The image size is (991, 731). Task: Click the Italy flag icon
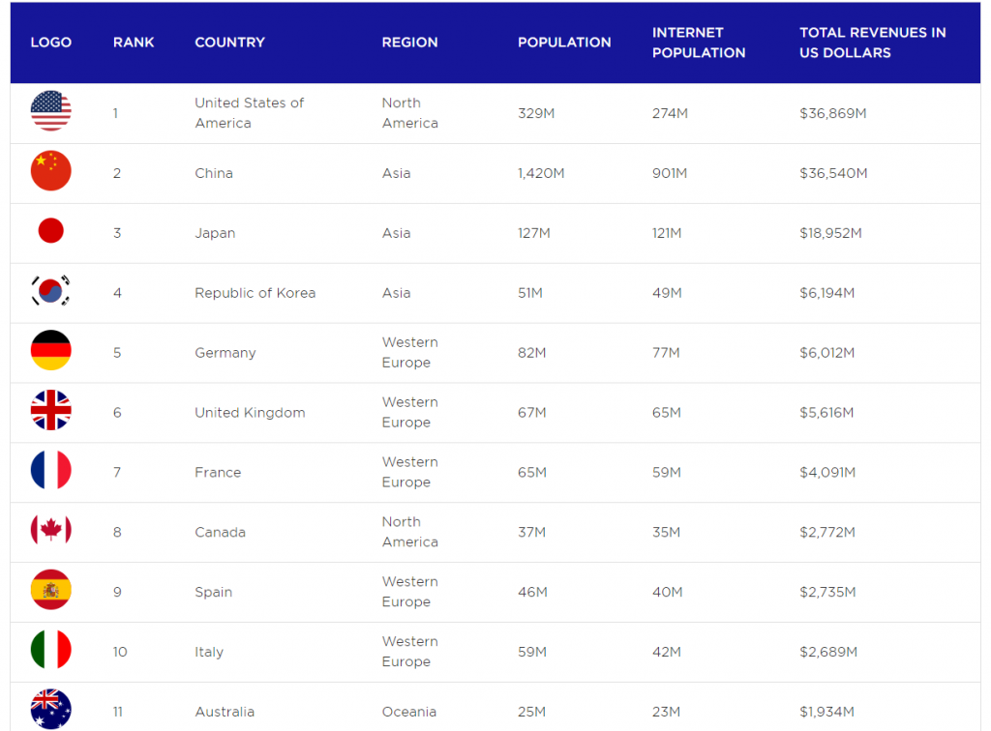(50, 650)
